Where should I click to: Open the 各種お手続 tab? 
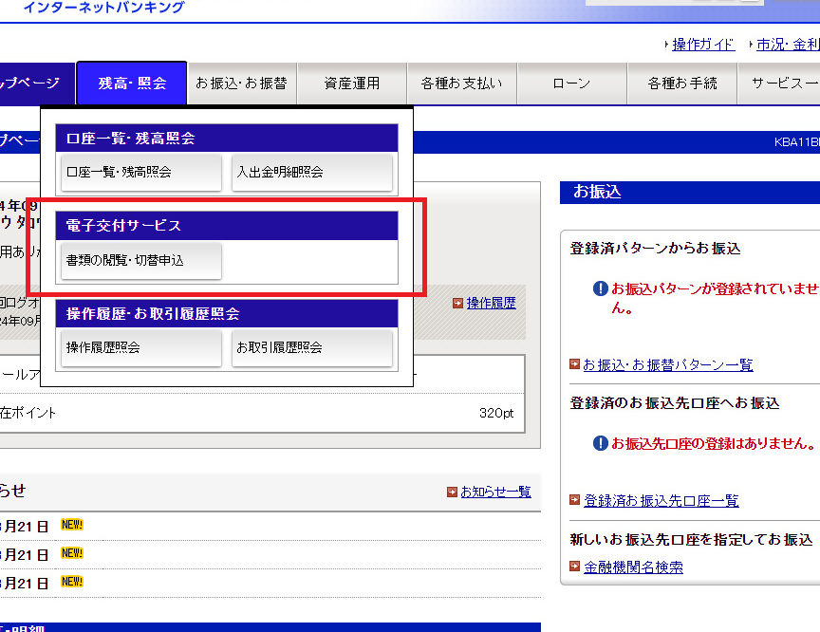click(x=682, y=84)
